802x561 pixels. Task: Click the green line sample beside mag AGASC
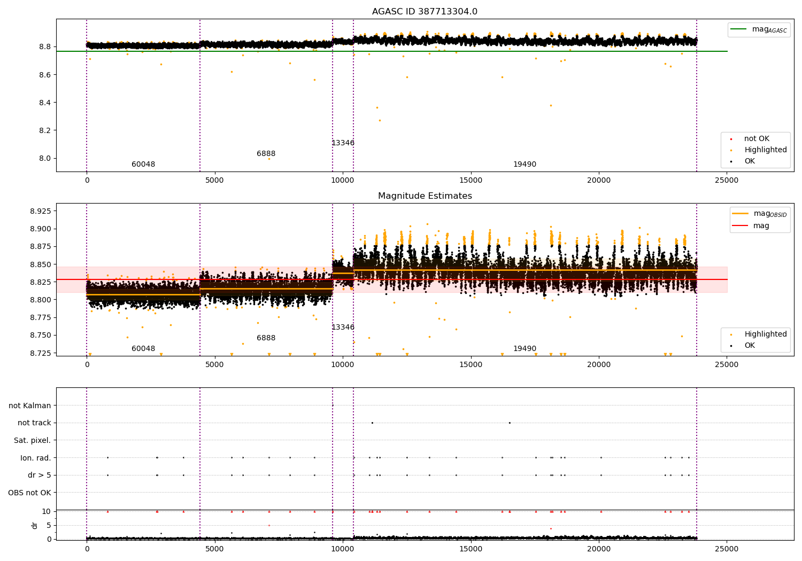(x=738, y=29)
